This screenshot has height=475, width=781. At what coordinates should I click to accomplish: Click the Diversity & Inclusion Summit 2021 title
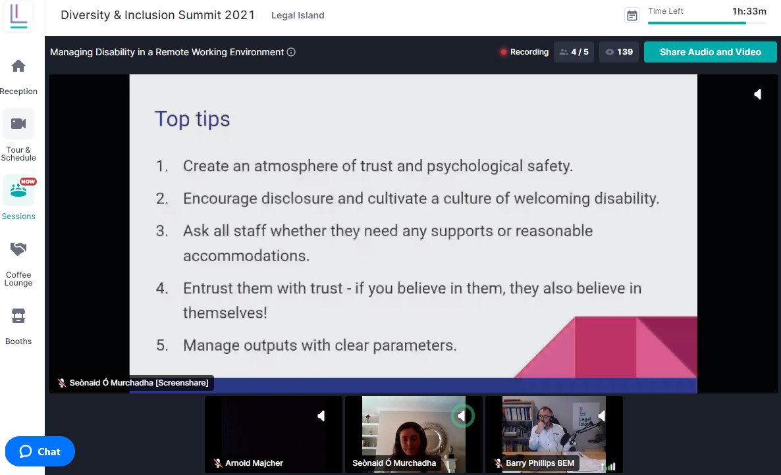157,15
